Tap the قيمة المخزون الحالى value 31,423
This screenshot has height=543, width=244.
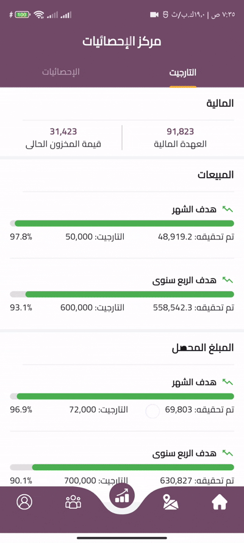pos(63,131)
